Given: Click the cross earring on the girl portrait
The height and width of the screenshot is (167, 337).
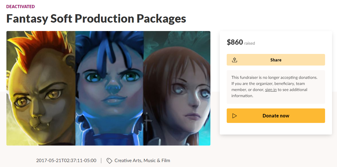Looking at the screenshot, I should (x=146, y=121).
